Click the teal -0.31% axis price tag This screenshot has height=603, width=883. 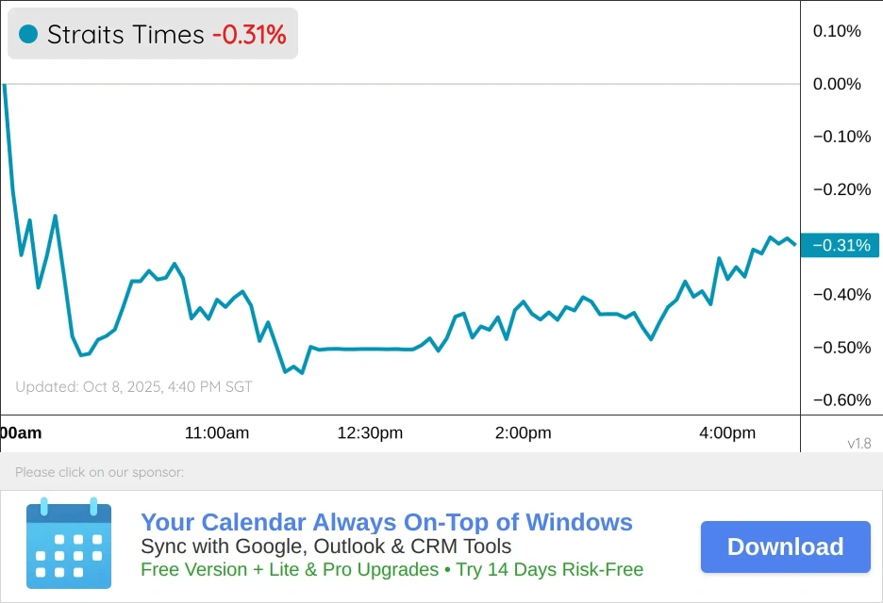click(x=841, y=246)
